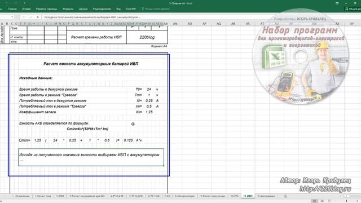Image resolution: width=361 pixels, height=203 pixels.
Task: Select column header AS
Action: (248, 24)
